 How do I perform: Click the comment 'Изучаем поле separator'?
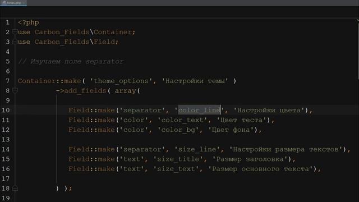71,61
